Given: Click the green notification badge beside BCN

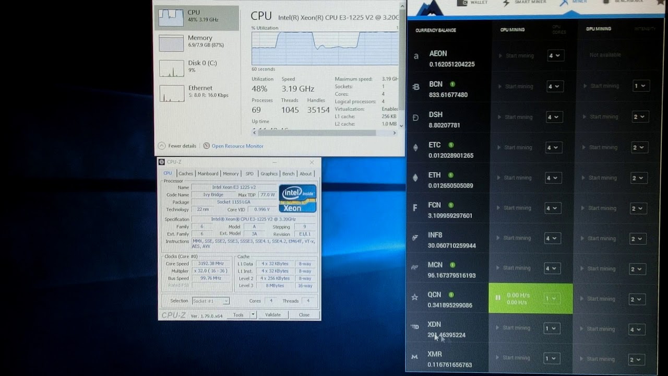Looking at the screenshot, I should 452,84.
